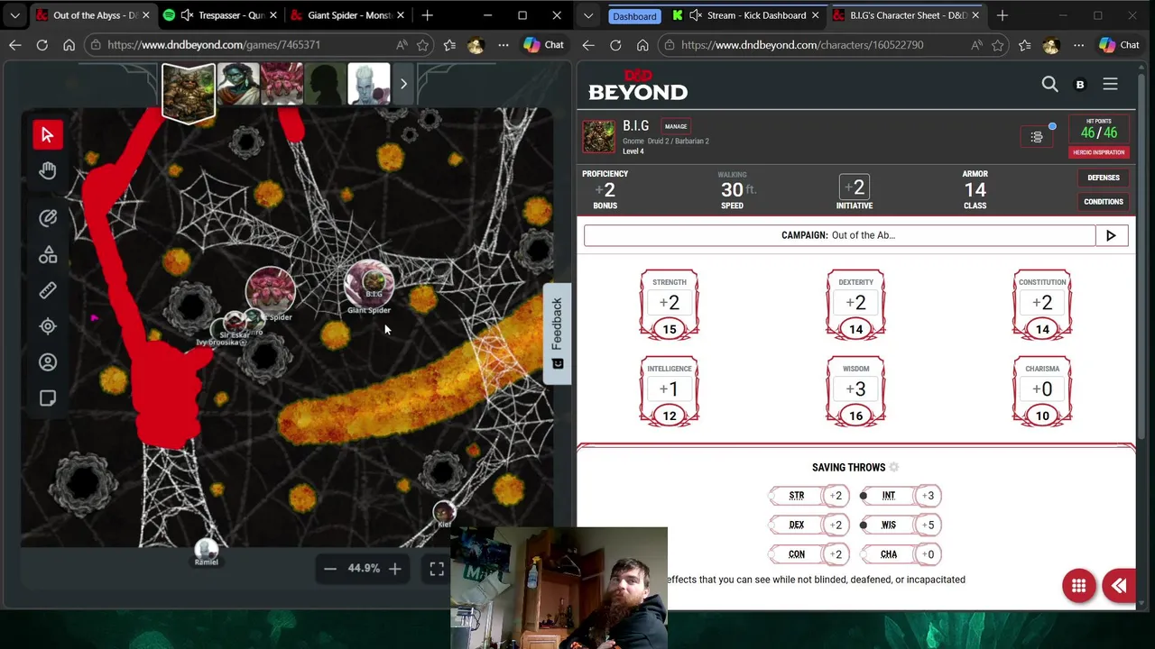Zoom in the map with plus icon
Image resolution: width=1155 pixels, height=649 pixels.
(x=394, y=568)
